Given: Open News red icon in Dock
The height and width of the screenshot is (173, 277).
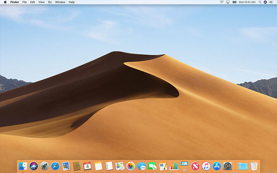Looking at the screenshot, I should 195,166.
